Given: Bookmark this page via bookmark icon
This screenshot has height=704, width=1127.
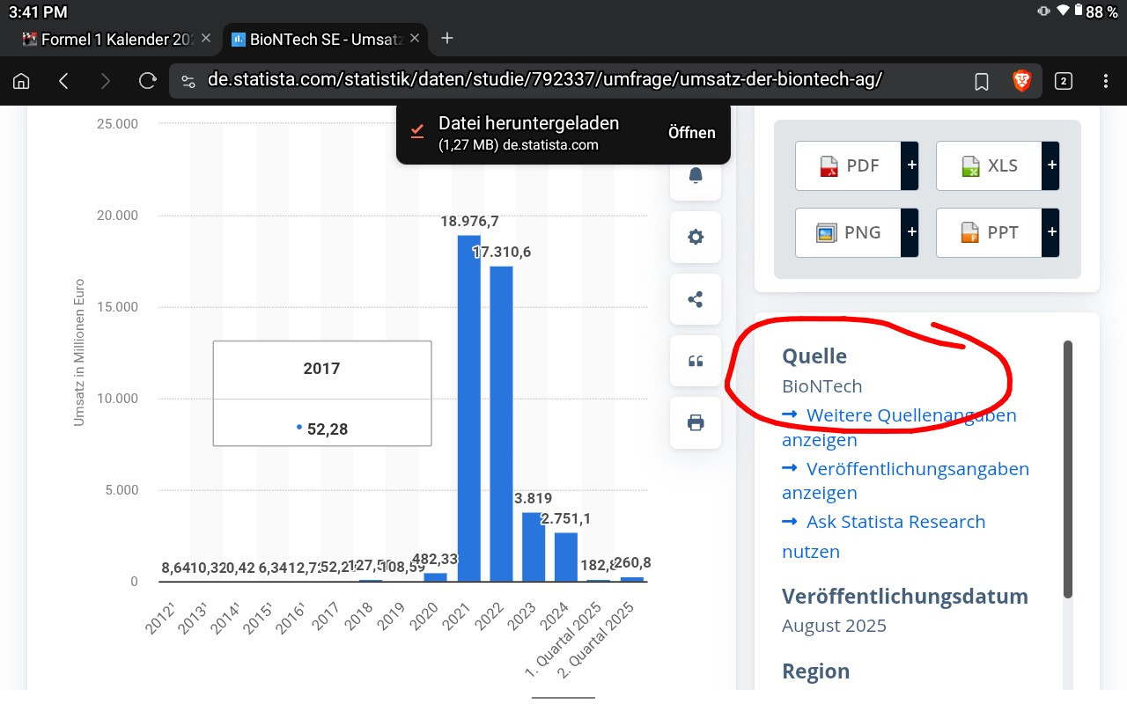Looking at the screenshot, I should tap(982, 81).
